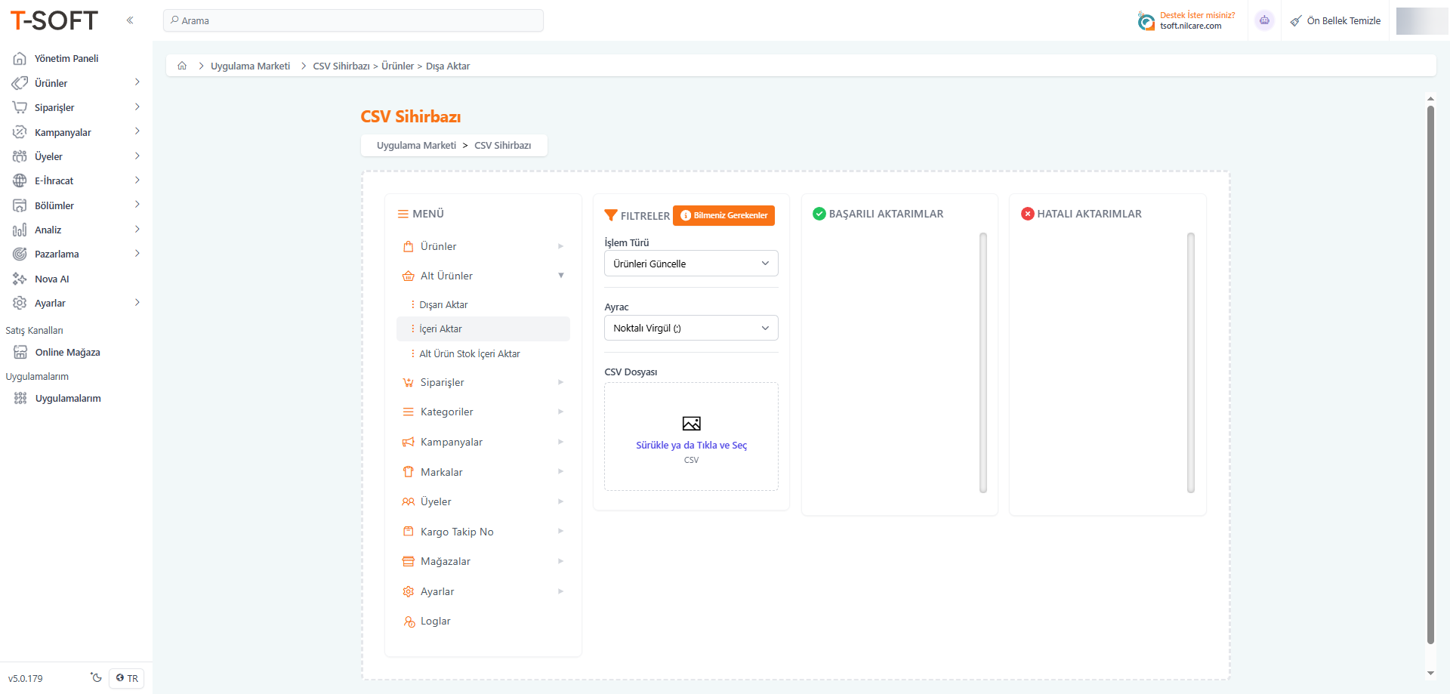The image size is (1450, 694).
Task: Click the home icon in breadcrumb
Action: 182,66
